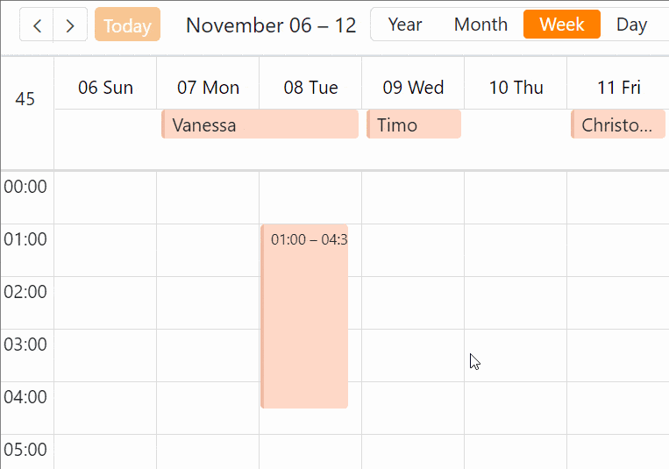Go to the next week arrow
Viewport: 669px width, 469px height.
[70, 25]
